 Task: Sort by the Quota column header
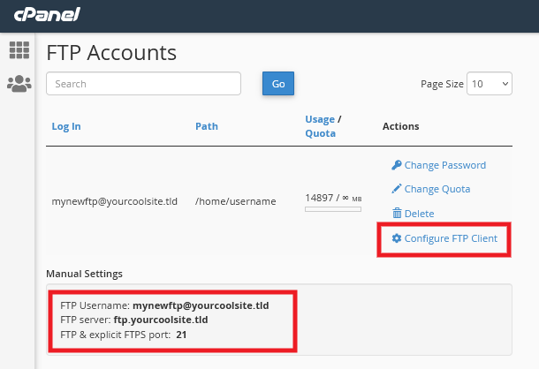click(319, 133)
